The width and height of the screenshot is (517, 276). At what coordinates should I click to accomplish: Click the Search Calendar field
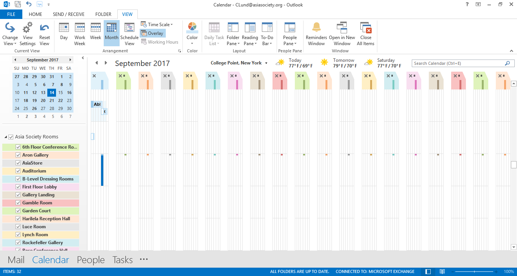(x=458, y=63)
